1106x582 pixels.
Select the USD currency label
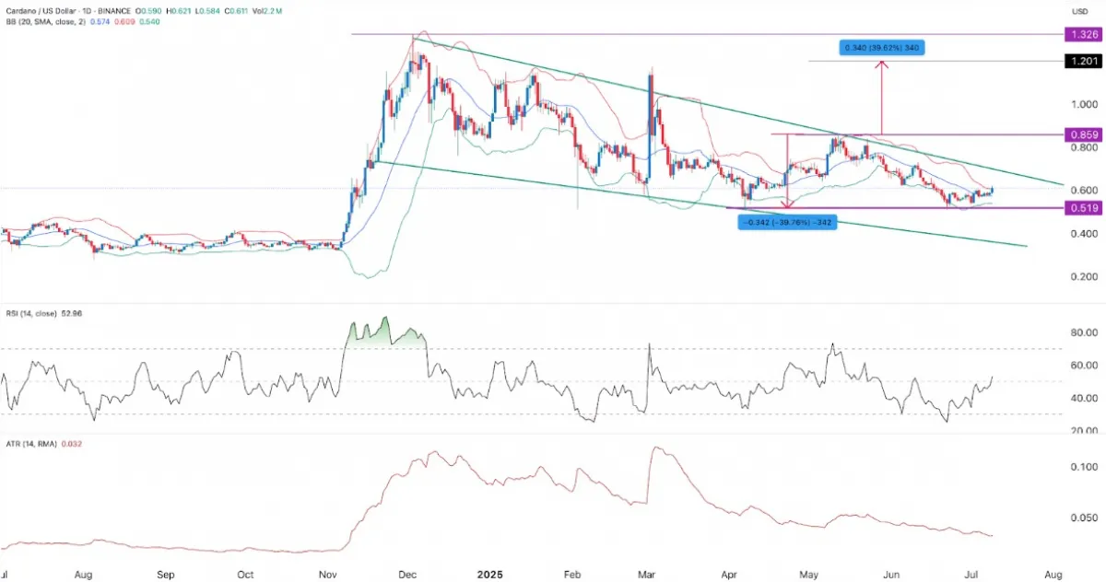1081,11
